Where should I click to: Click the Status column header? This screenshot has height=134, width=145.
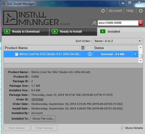[x=112, y=48]
